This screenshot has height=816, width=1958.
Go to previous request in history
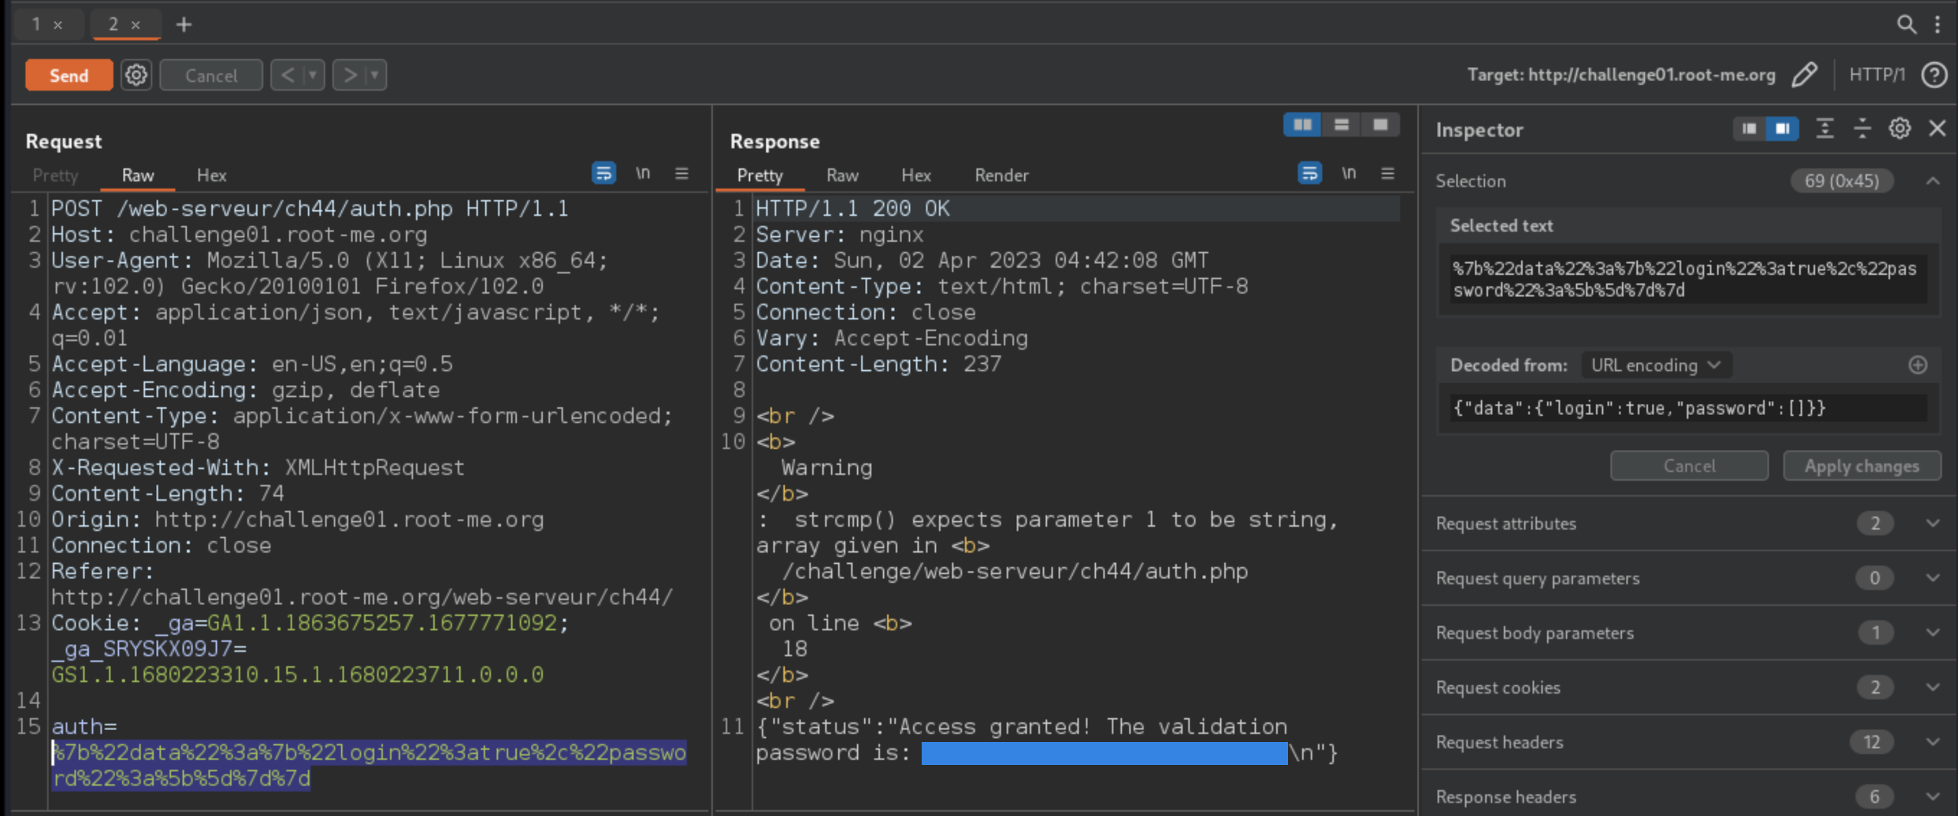pos(287,75)
